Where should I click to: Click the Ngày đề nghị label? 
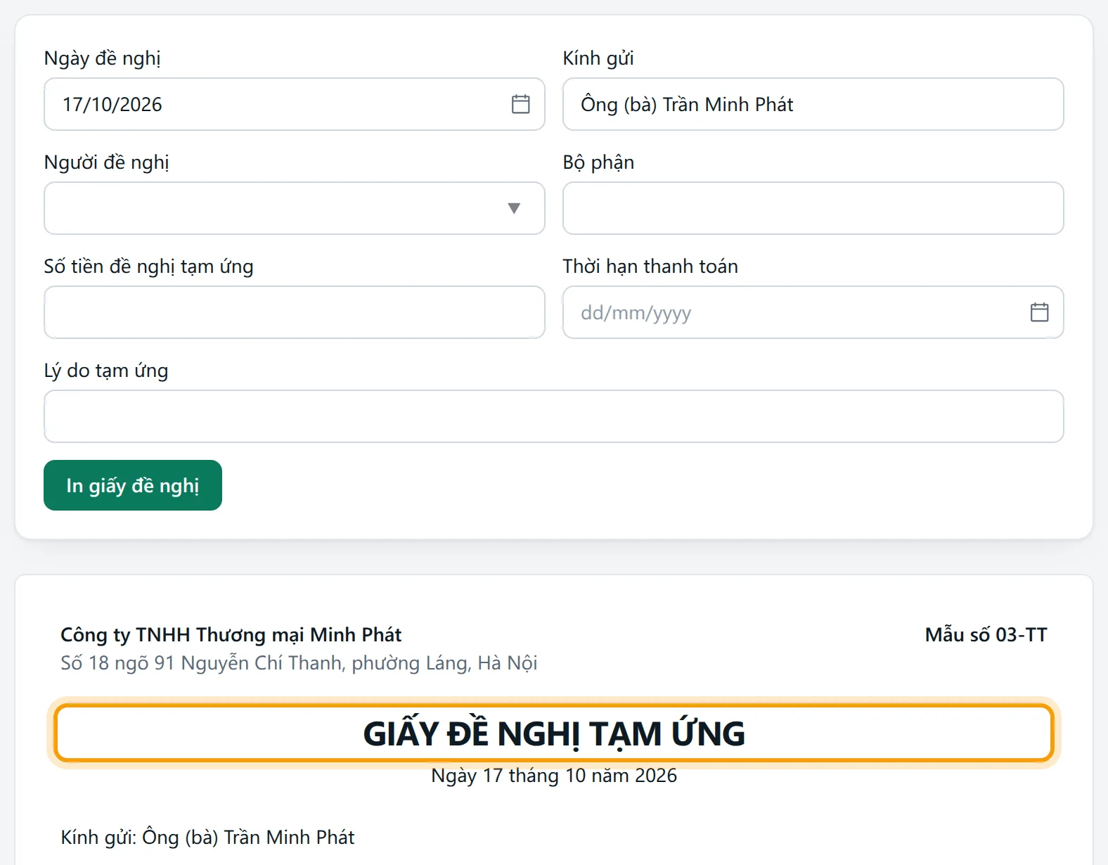[102, 58]
